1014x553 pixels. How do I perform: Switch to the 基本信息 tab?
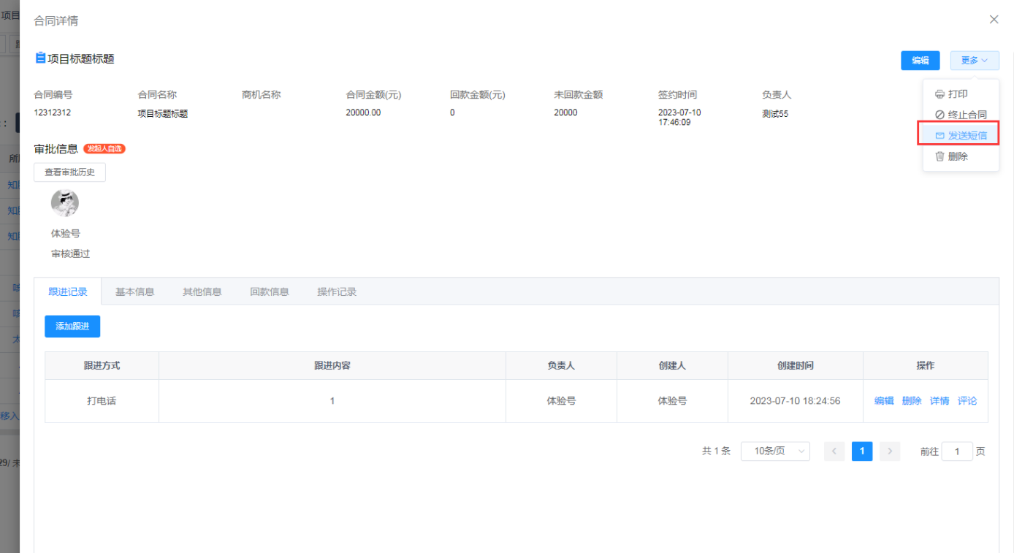(x=134, y=291)
